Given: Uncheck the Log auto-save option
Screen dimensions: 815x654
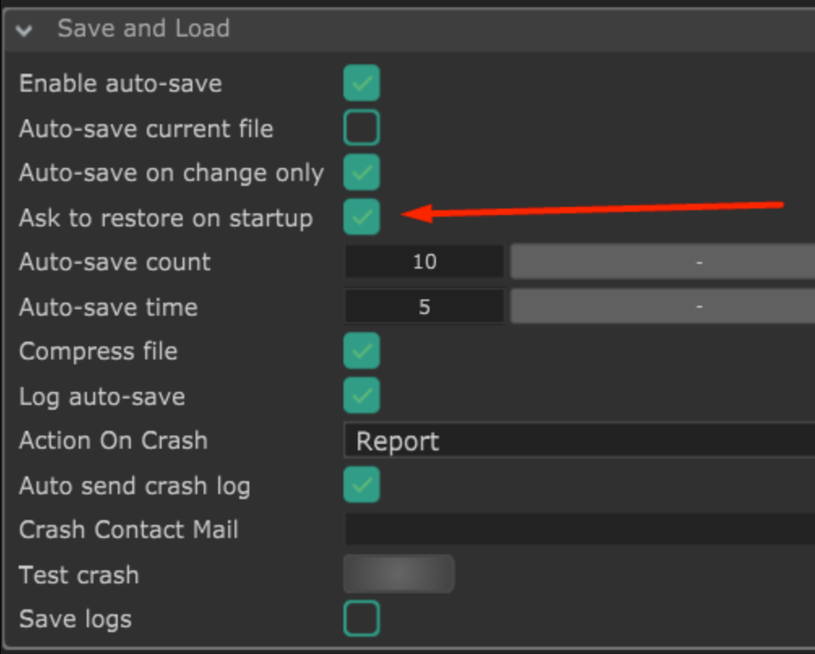Looking at the screenshot, I should click(361, 396).
